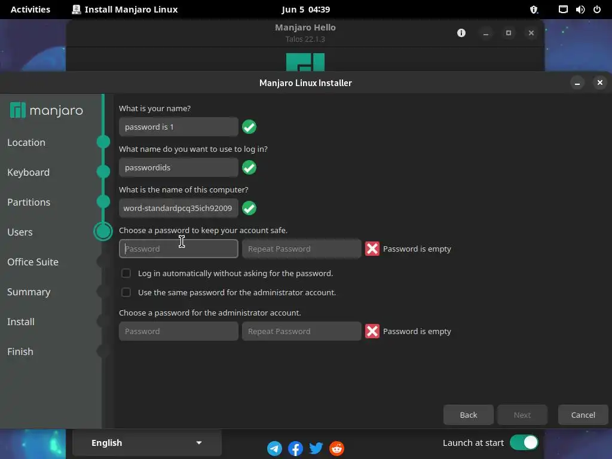Click the 'Manjaro Linux Installer' title text
612x459 pixels.
coord(305,82)
